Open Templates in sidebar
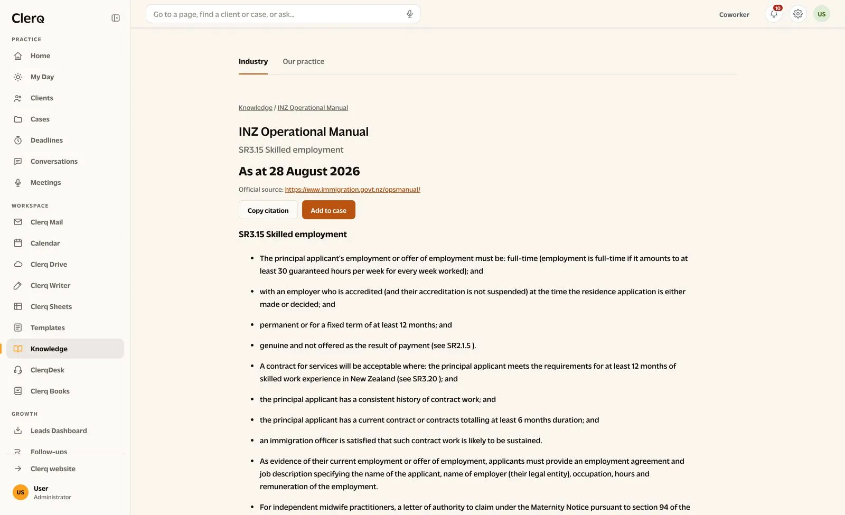This screenshot has width=845, height=515. pos(65,328)
